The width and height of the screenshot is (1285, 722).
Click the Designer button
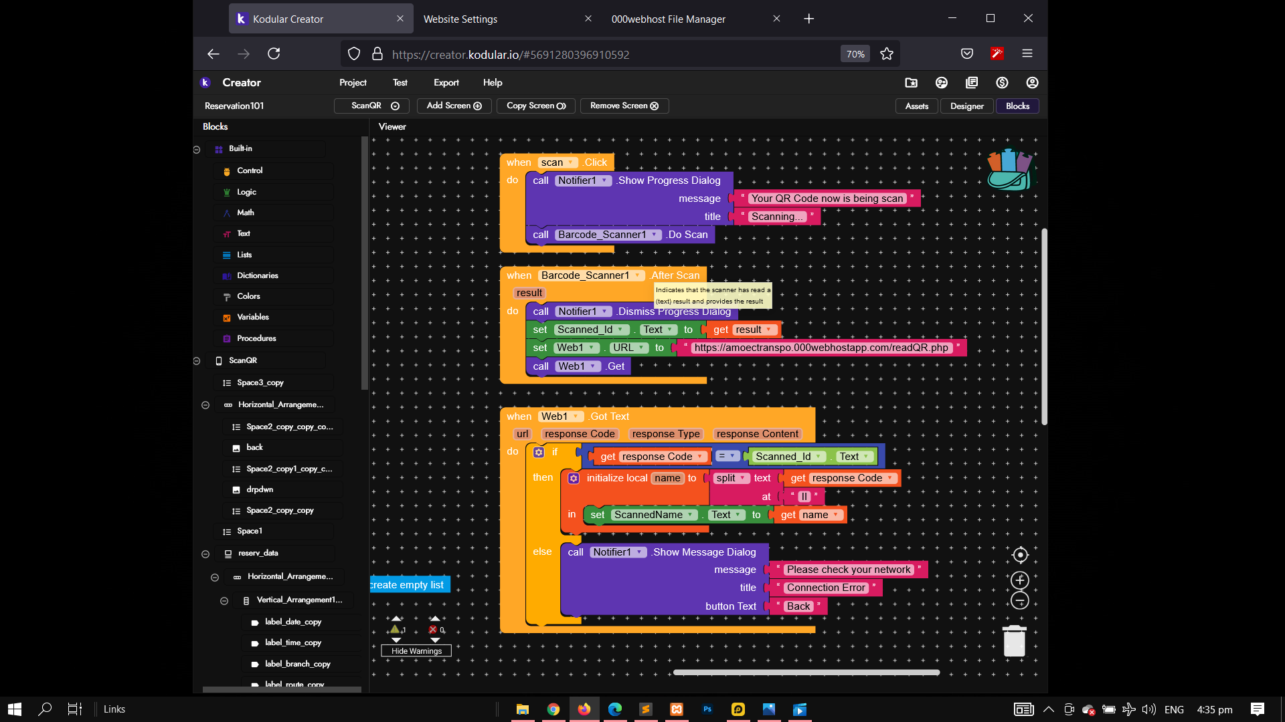(966, 106)
